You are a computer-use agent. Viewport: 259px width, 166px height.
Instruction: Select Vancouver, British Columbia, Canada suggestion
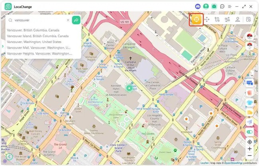pyautogui.click(x=33, y=30)
